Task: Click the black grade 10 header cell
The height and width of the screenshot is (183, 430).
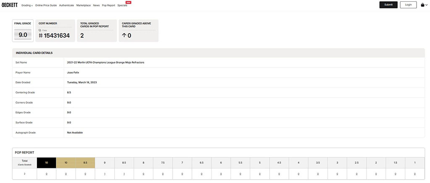Action: [46, 162]
